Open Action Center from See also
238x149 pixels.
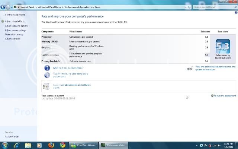[x=12, y=136]
